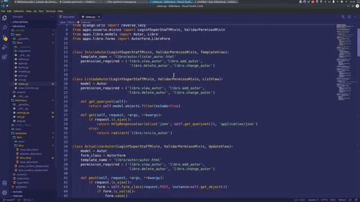Image resolution: width=360 pixels, height=202 pixels.
Task: Click the open changes icon in the editor toolbar
Action: (x=343, y=17)
